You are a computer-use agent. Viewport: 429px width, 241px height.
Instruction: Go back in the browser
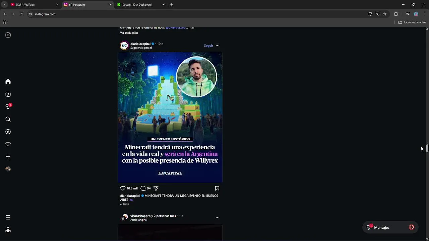pyautogui.click(x=5, y=14)
